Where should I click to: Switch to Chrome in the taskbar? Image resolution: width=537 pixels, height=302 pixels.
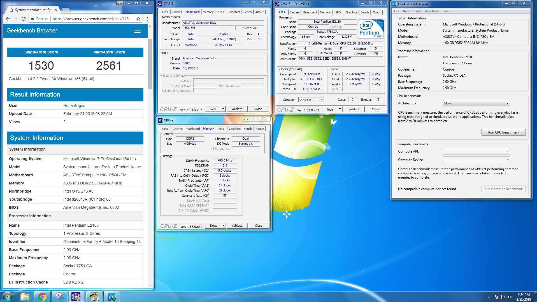tap(42, 297)
